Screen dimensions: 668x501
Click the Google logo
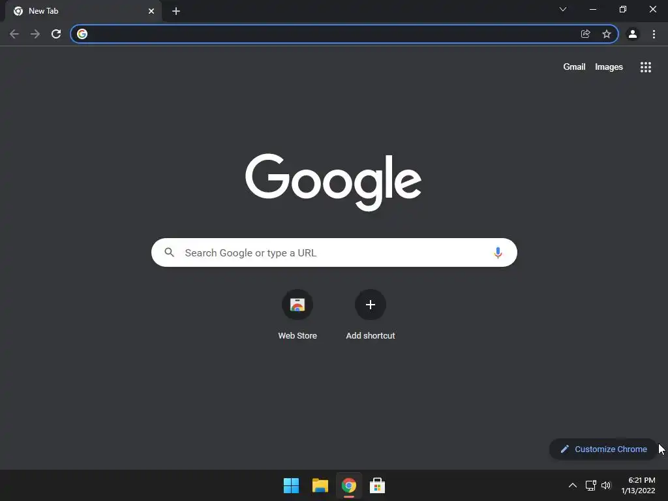(x=333, y=182)
